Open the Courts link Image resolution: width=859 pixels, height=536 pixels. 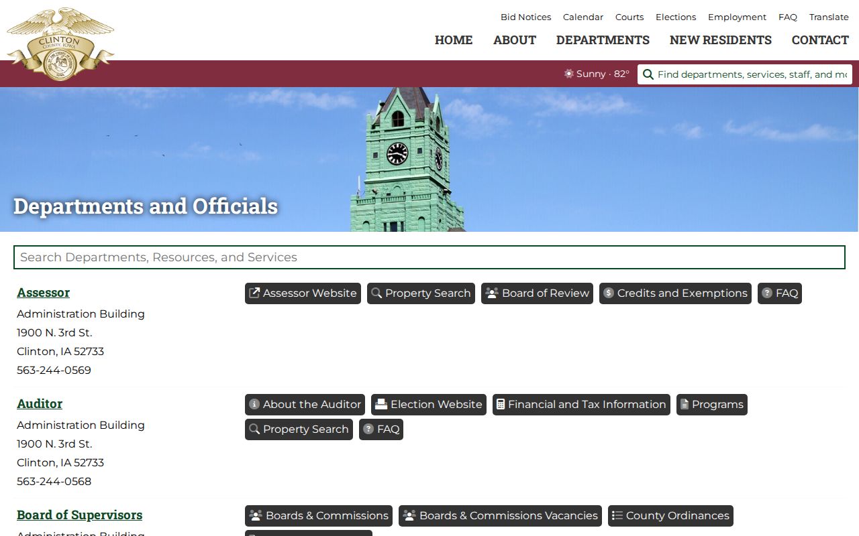(x=629, y=17)
